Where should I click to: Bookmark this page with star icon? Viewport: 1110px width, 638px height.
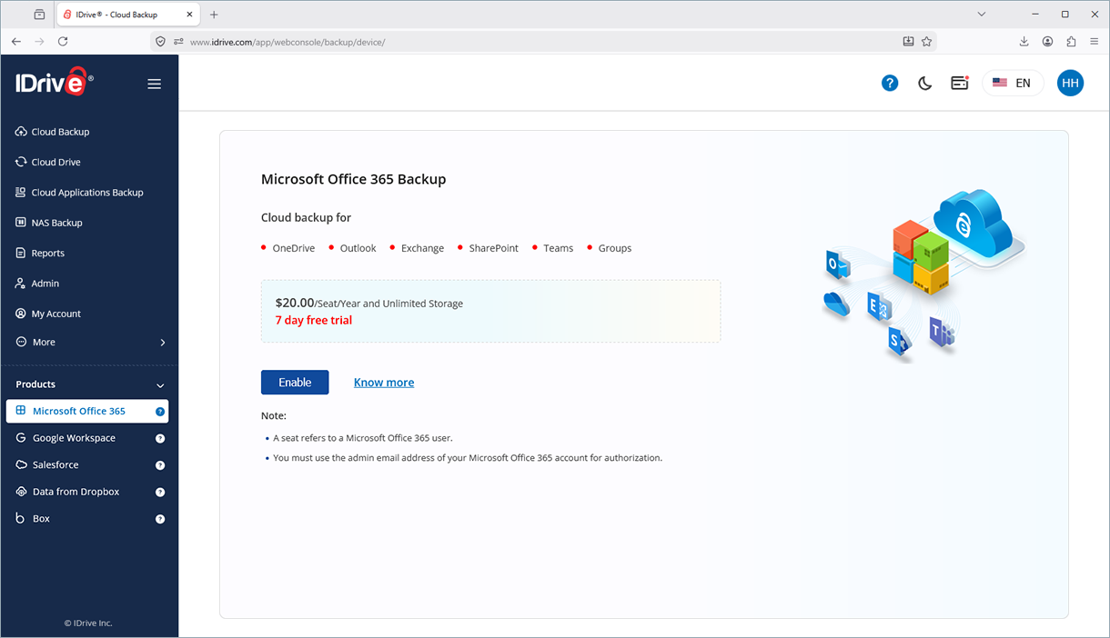pos(926,41)
